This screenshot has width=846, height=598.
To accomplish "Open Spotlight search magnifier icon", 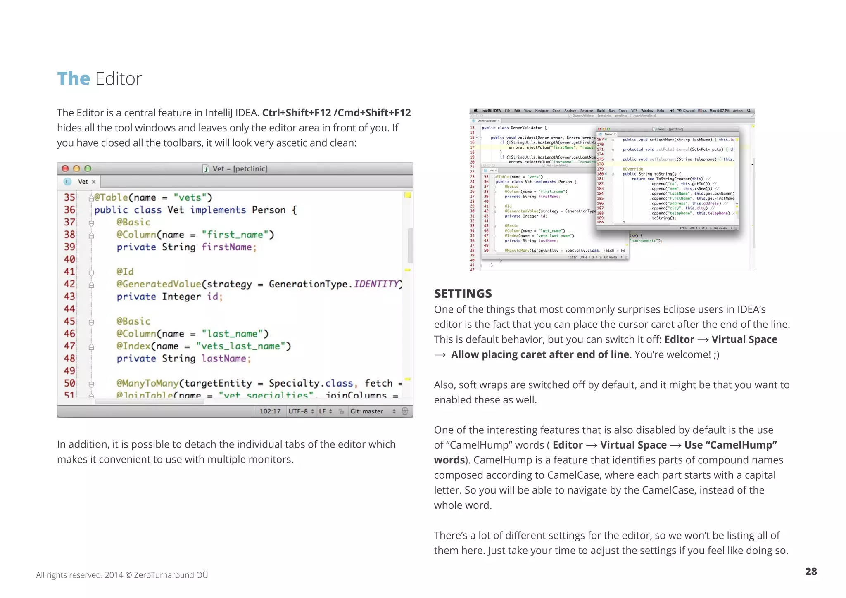I will pyautogui.click(x=749, y=111).
